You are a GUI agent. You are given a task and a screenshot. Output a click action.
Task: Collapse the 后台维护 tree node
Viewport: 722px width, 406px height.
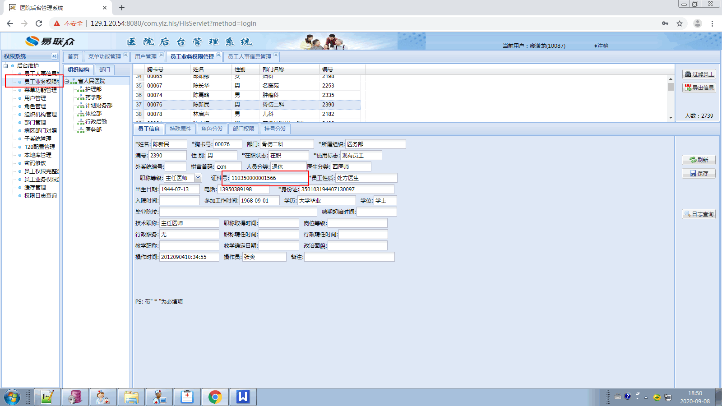6,66
